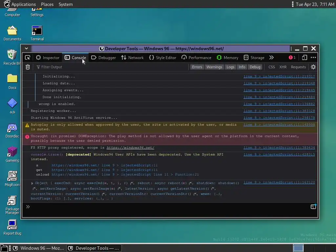The width and height of the screenshot is (336, 252).
Task: Toggle the Warnings filter
Action: [214, 67]
